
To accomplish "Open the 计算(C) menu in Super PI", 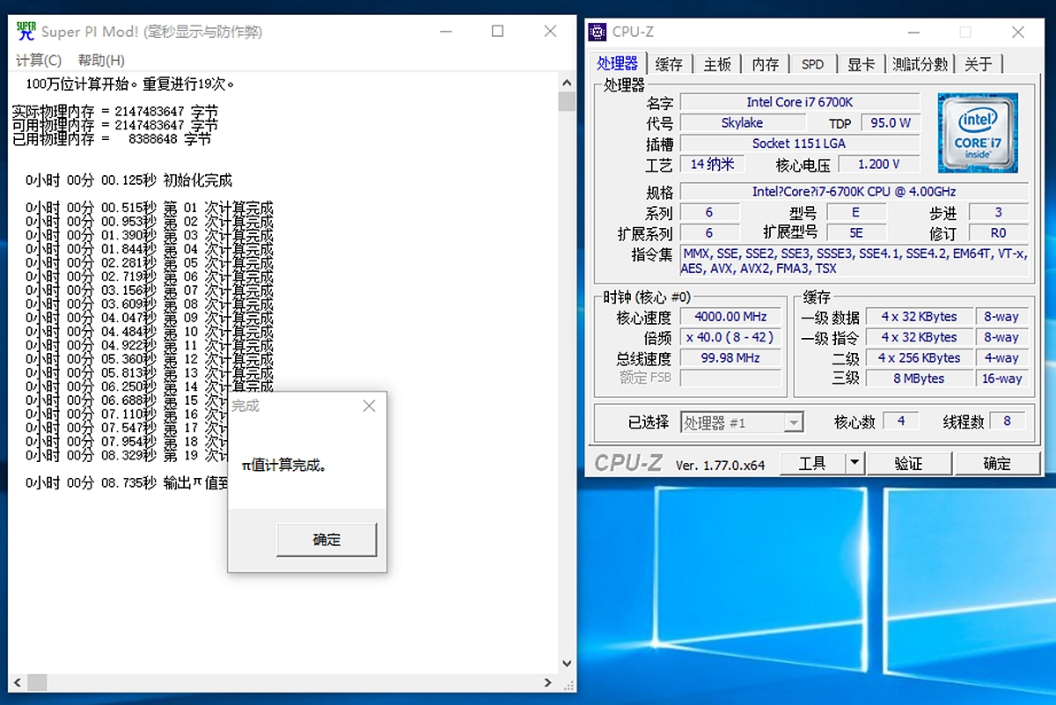I will (x=39, y=60).
